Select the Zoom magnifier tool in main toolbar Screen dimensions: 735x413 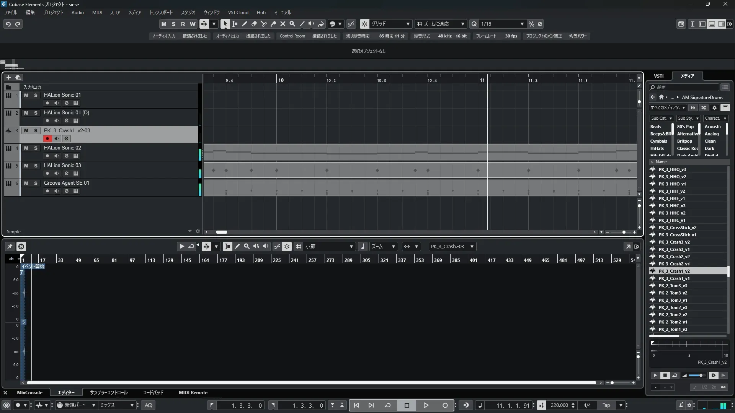click(292, 24)
